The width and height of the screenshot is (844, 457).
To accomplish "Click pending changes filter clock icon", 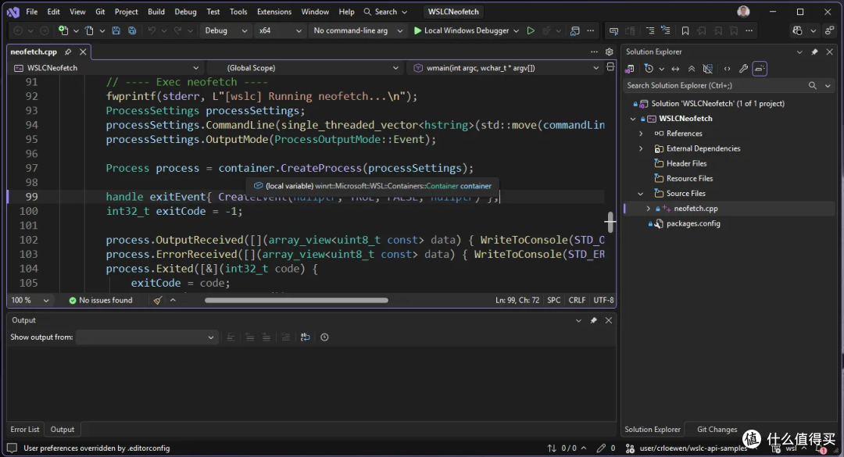I will tap(649, 69).
